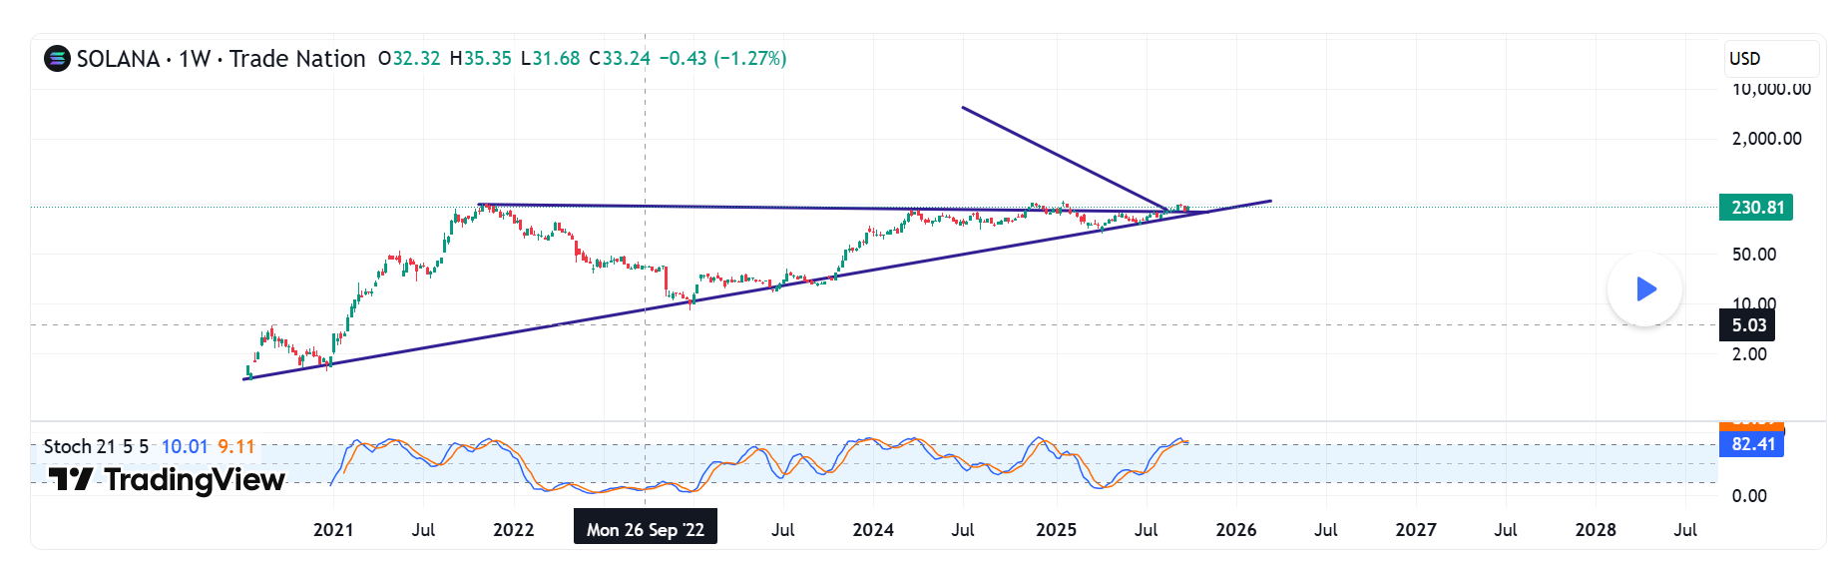Click the 2,000.00 price axis label

click(1766, 139)
